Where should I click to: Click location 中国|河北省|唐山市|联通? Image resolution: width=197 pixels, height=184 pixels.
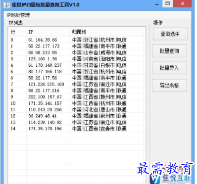tap(99, 110)
